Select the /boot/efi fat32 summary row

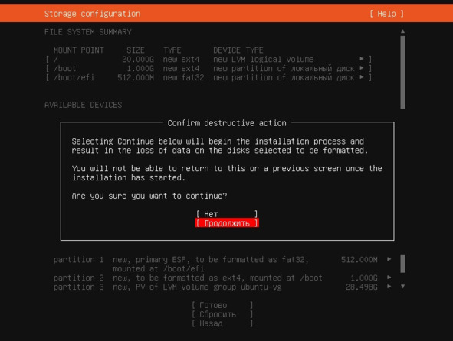click(x=208, y=77)
